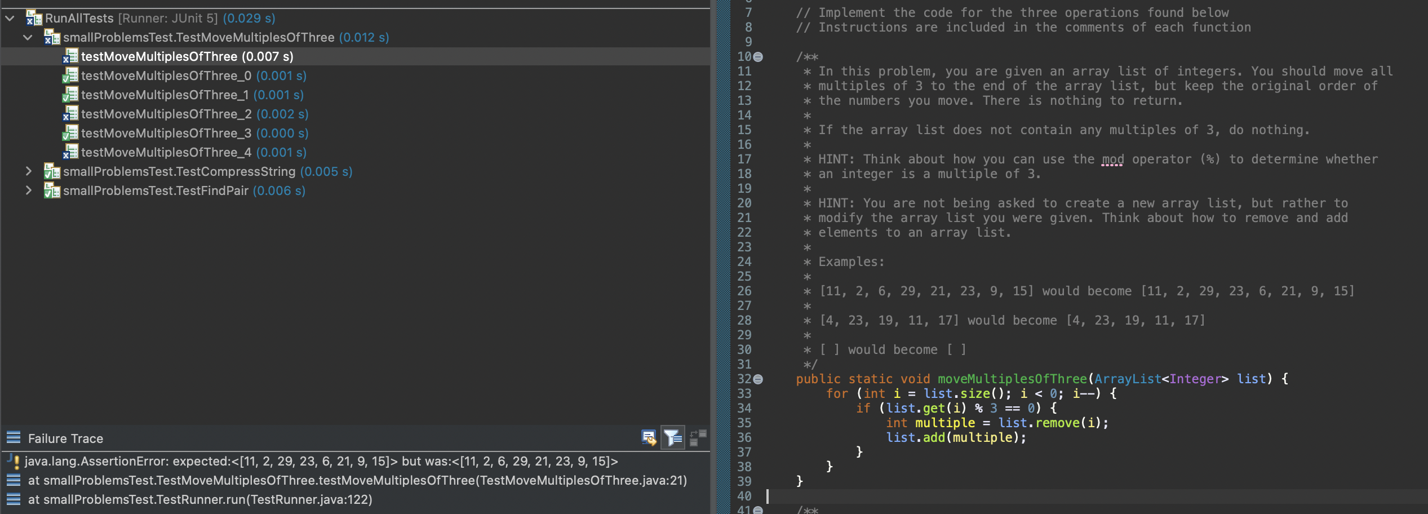1428x514 pixels.
Task: Expand the smallProblemsTest.TestCompressString node
Action: (28, 171)
